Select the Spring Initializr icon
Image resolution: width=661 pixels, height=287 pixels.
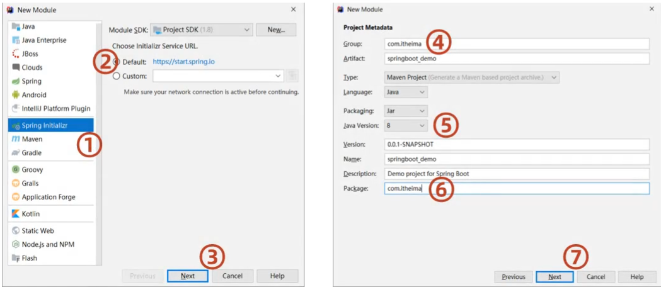click(16, 125)
